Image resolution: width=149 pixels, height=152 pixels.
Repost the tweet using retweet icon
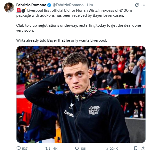48,148
